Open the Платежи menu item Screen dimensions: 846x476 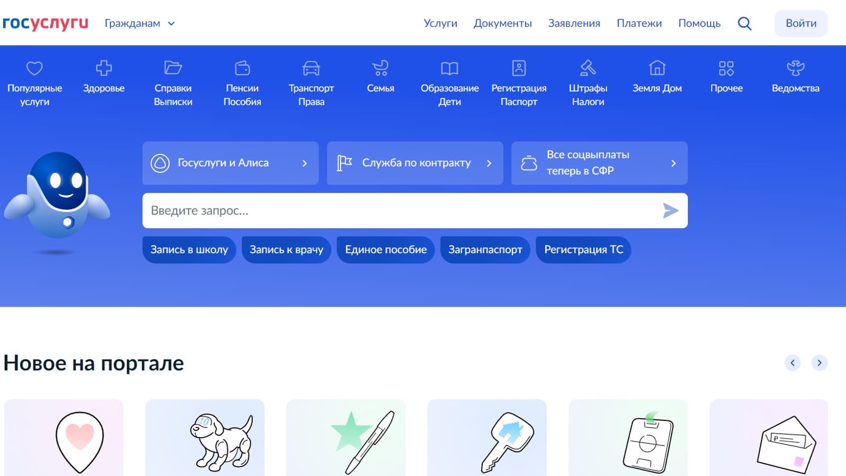pyautogui.click(x=639, y=23)
